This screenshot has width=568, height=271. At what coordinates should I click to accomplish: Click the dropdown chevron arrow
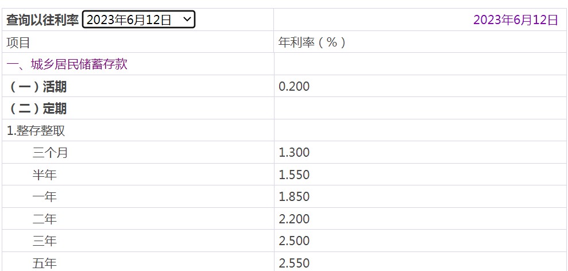[x=187, y=19]
